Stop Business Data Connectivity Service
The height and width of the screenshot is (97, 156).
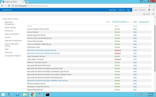point(135,38)
